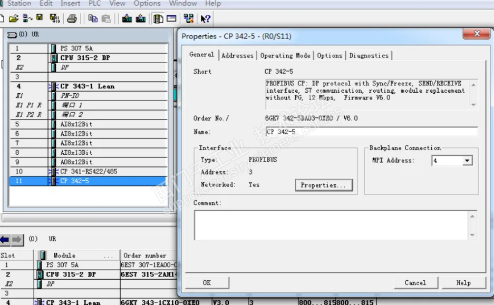Click the context Help pointer icon

205,19
